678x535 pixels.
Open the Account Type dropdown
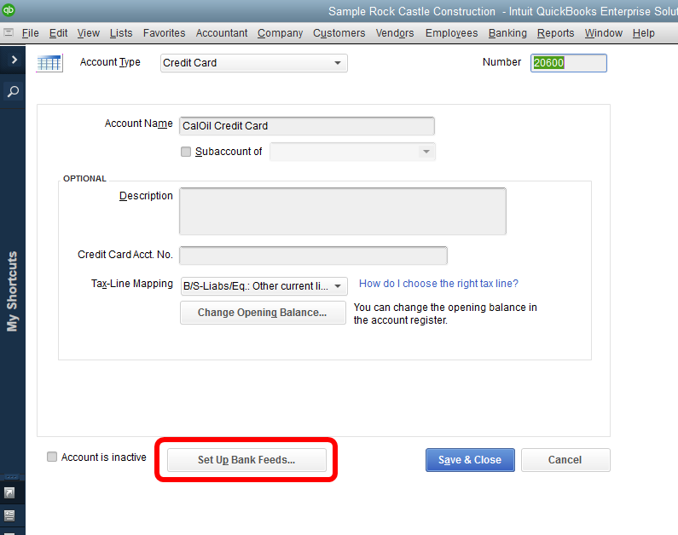(254, 63)
